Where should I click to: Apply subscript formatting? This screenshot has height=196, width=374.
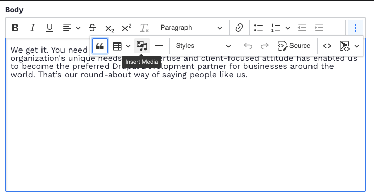point(110,28)
